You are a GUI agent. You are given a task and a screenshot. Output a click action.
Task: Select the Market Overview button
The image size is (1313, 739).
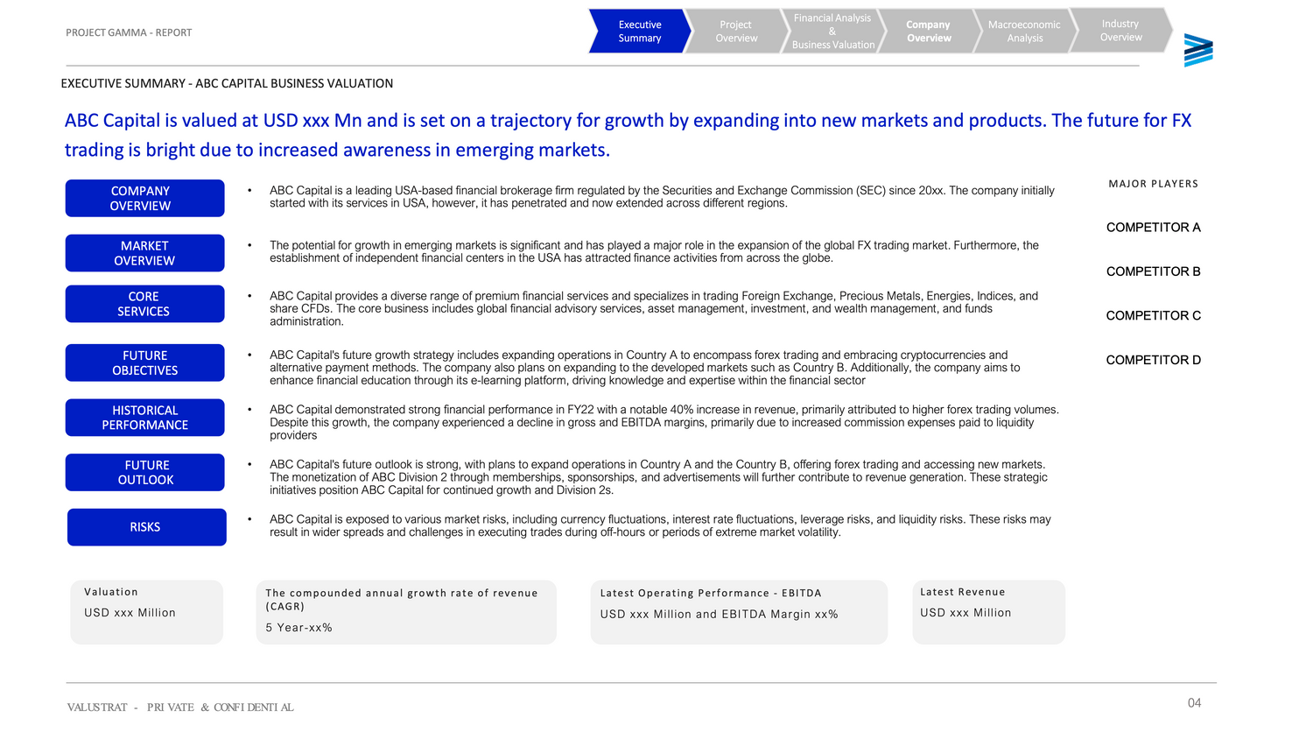point(144,253)
